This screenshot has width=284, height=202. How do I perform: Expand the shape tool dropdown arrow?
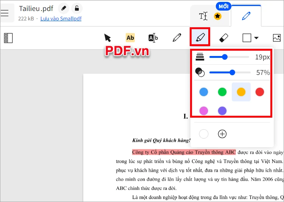click(x=256, y=38)
